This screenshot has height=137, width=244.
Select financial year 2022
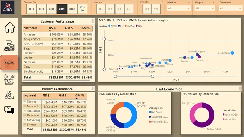pos(72,9)
